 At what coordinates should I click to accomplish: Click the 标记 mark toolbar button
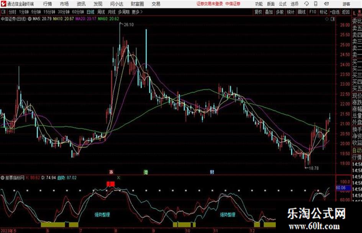pos(323,12)
